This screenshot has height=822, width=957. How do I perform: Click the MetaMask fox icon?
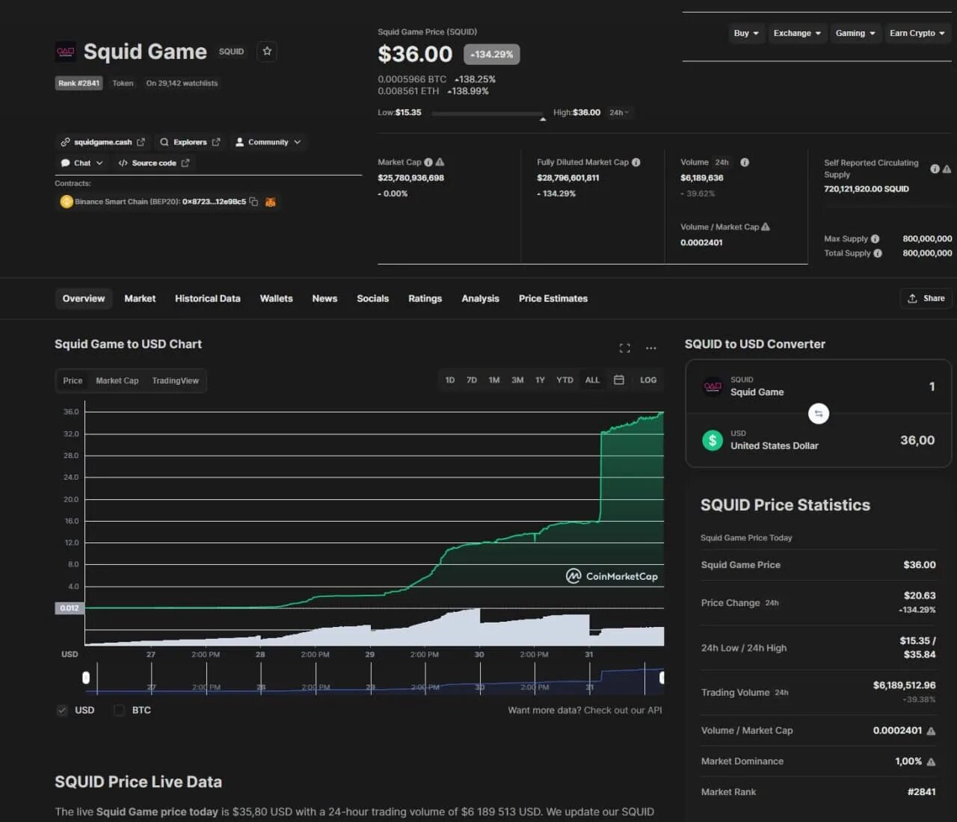click(x=271, y=202)
